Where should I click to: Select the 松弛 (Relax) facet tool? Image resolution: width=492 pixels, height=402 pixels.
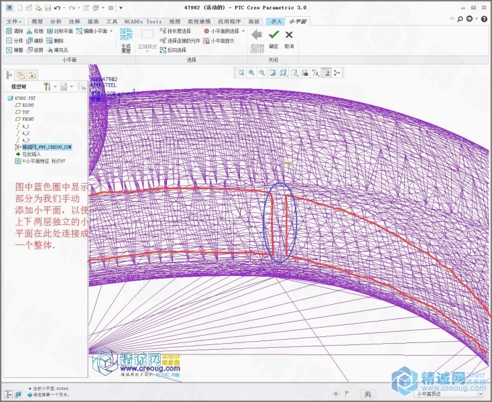point(35,31)
